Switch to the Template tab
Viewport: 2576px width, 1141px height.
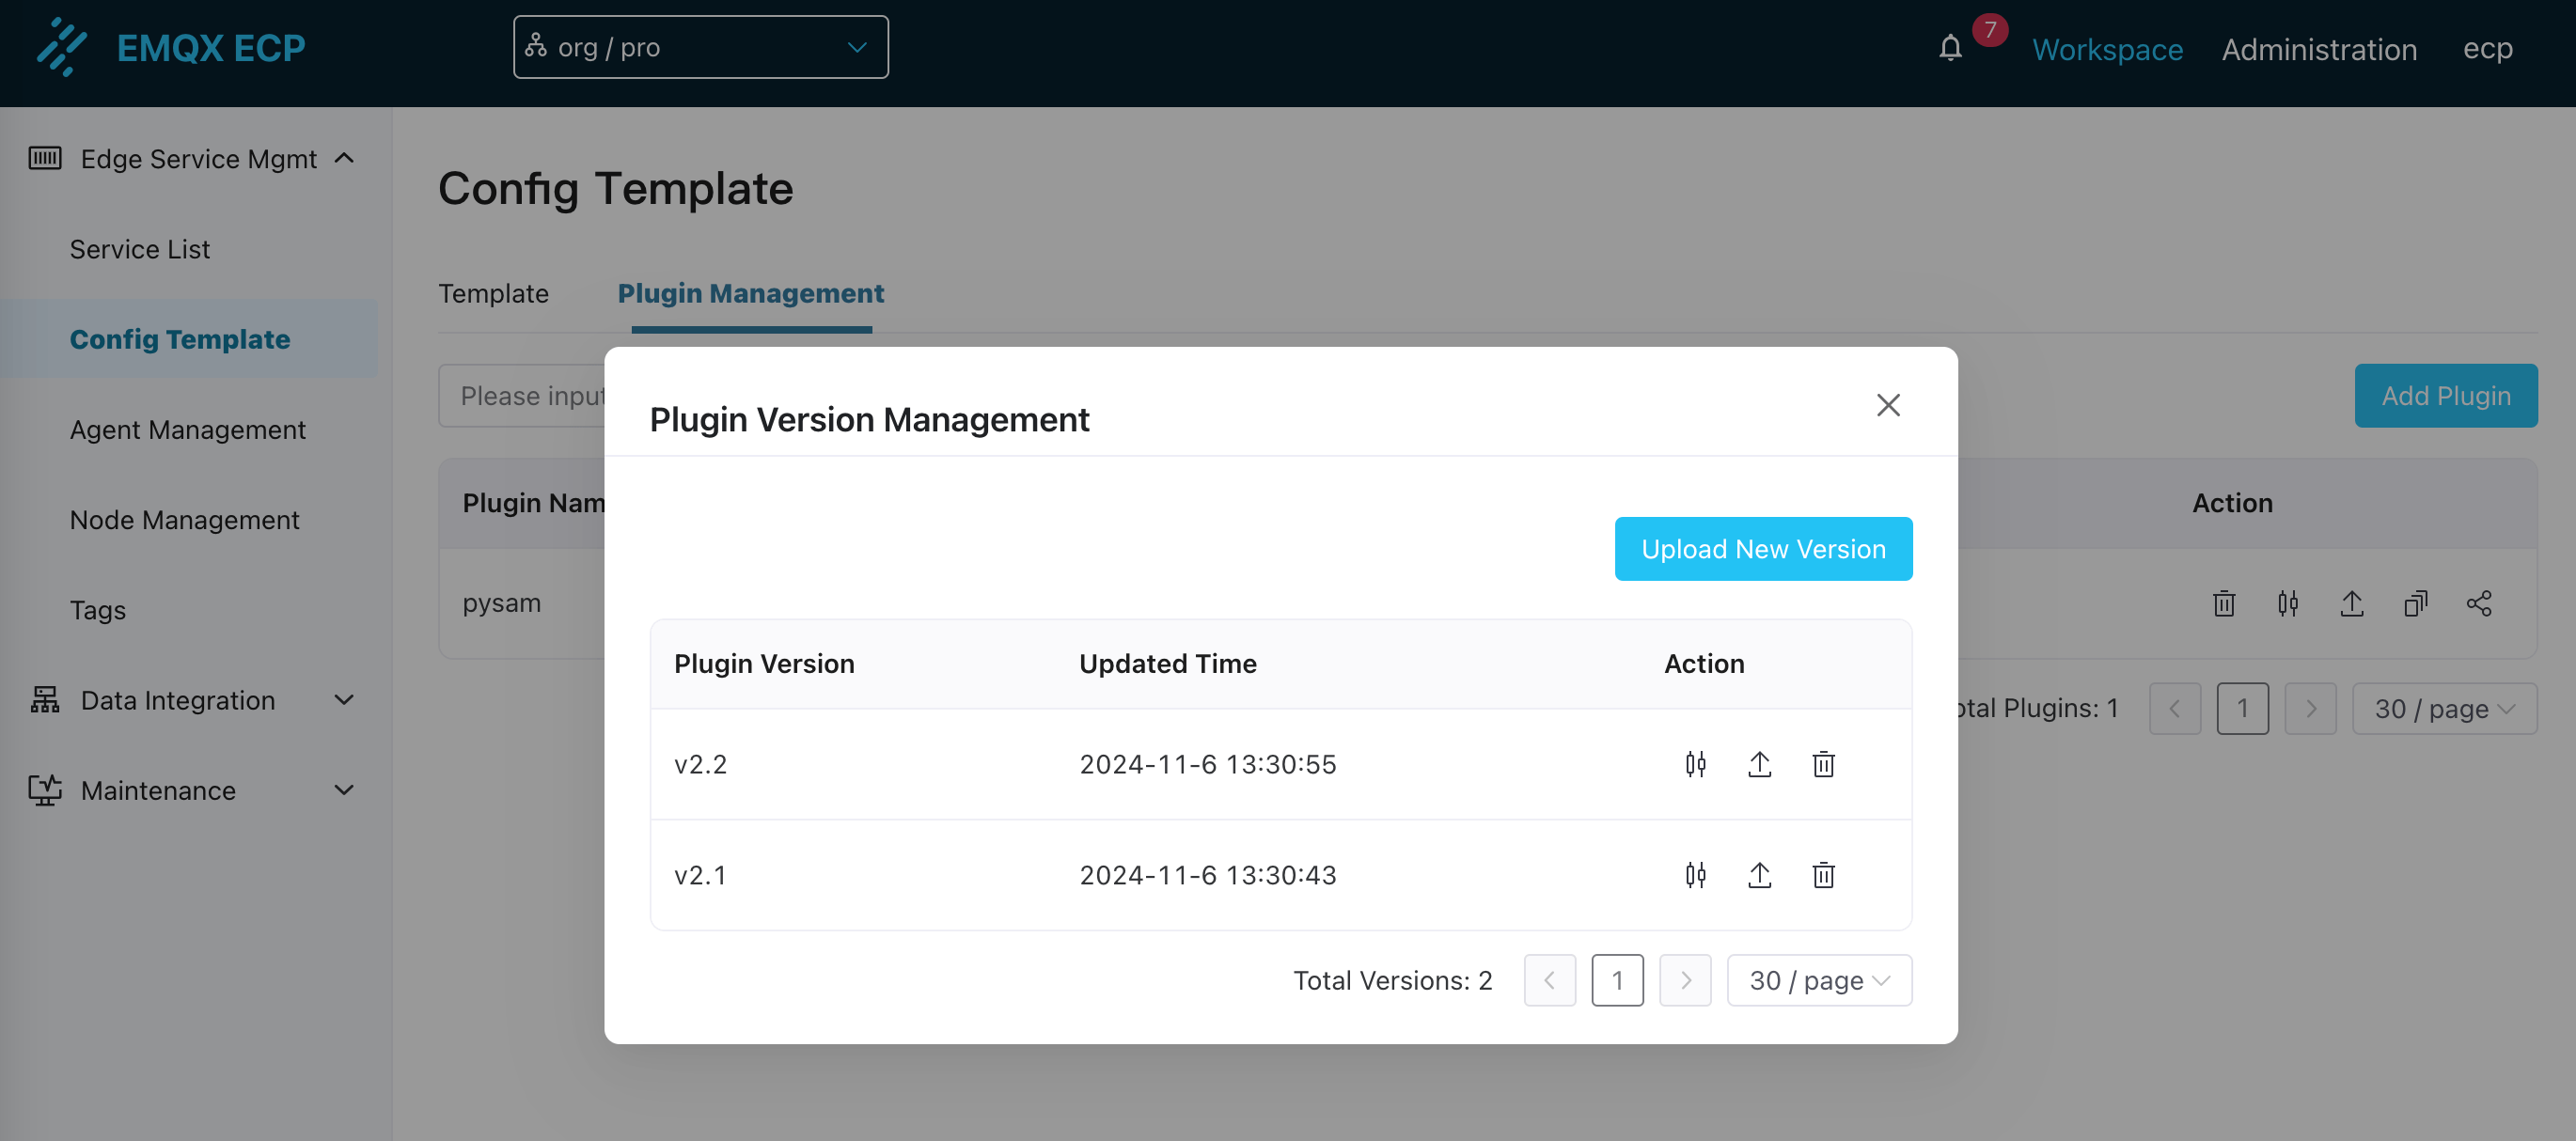pos(493,293)
